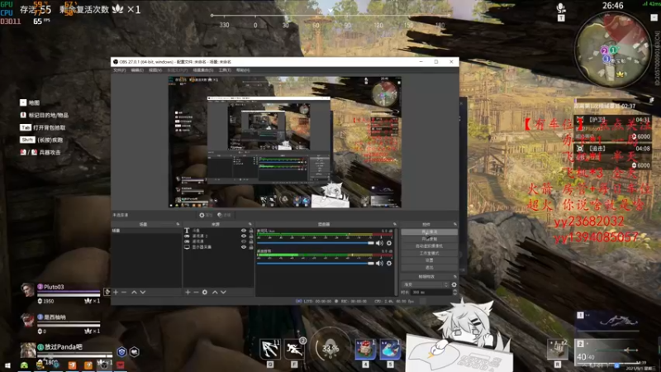Remove selected scene with minus icon
The height and width of the screenshot is (372, 661).
click(x=124, y=292)
